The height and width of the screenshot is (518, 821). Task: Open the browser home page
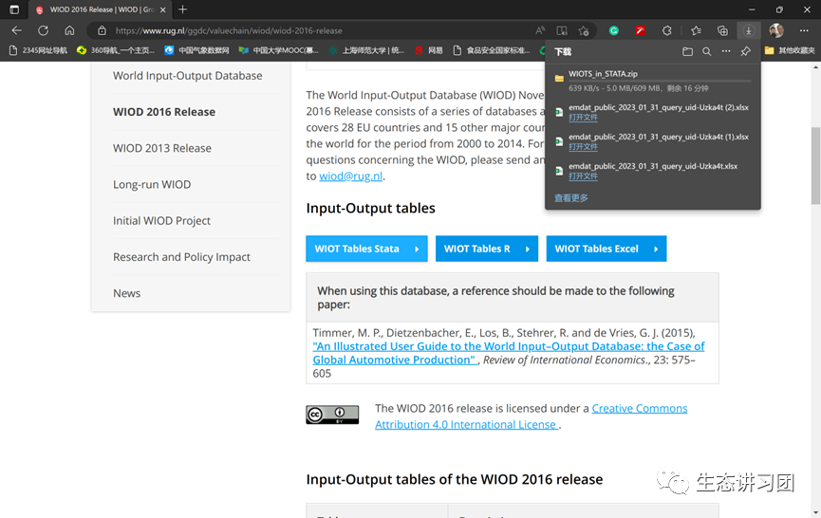tap(69, 30)
